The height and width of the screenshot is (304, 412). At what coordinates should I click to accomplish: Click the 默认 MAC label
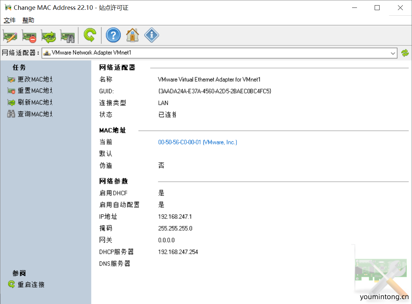106,154
